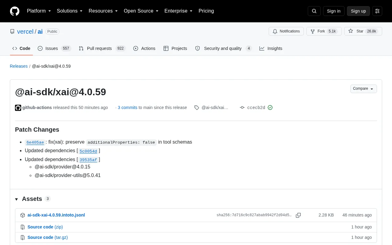Expand the Enterprise menu

pyautogui.click(x=179, y=11)
